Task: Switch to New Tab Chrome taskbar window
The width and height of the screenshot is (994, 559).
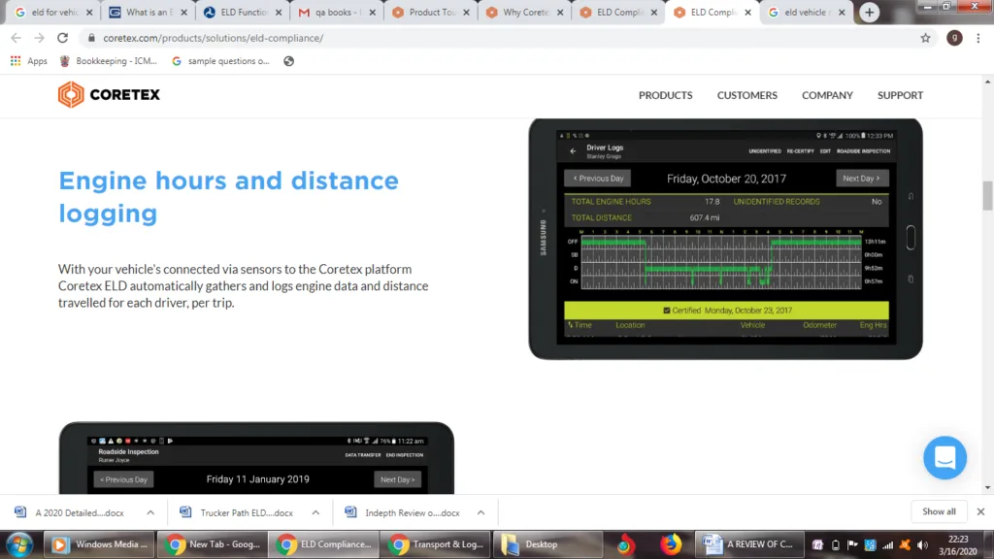Action: 213,544
